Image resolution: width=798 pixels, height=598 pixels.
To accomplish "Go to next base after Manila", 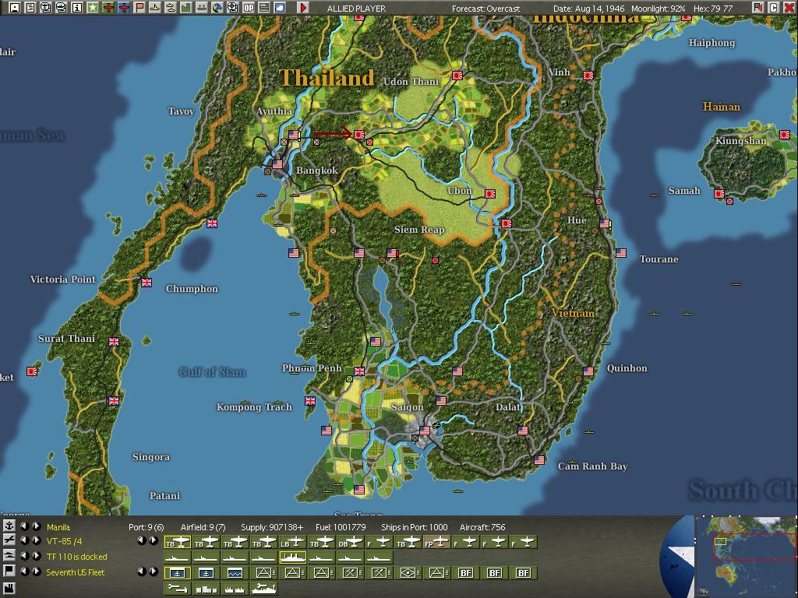I will pos(36,526).
